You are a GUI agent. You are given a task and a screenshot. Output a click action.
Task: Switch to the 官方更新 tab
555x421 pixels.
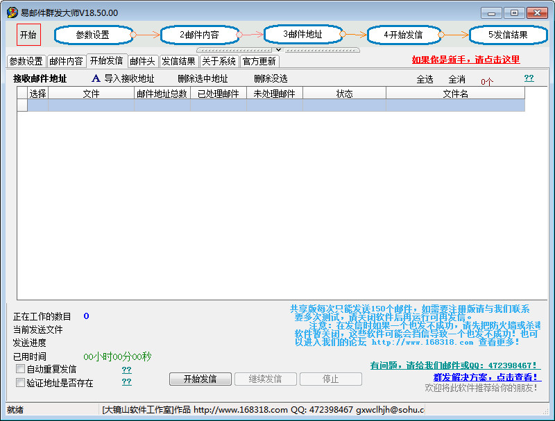point(259,61)
